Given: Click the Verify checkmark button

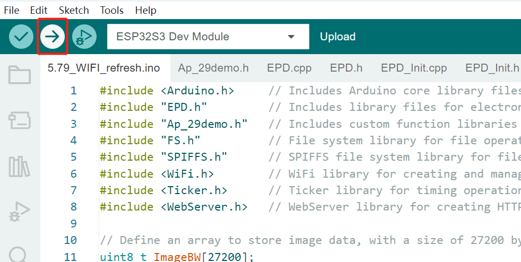Looking at the screenshot, I should click(x=21, y=37).
